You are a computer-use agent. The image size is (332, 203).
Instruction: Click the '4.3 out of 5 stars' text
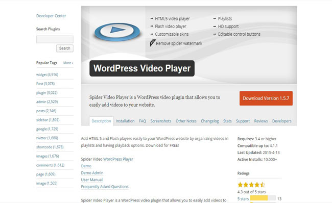pyautogui.click(x=251, y=192)
